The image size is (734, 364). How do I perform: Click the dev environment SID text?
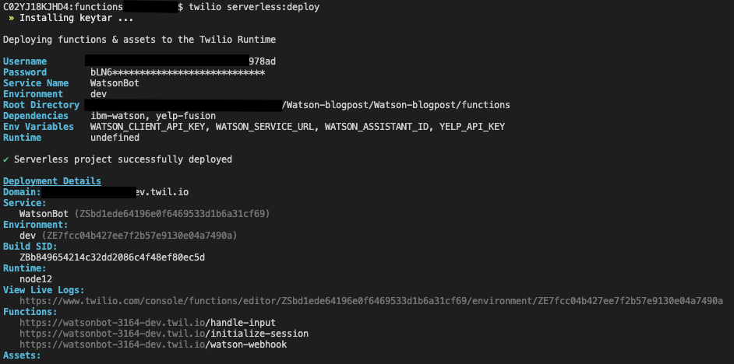coord(139,236)
